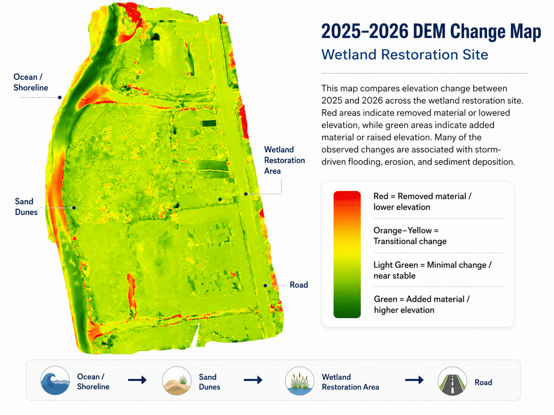
Task: Click the wetland cattails icon
Action: click(x=300, y=381)
